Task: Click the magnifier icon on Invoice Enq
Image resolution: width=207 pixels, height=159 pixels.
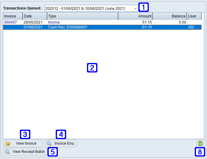Action: [x=49, y=143]
